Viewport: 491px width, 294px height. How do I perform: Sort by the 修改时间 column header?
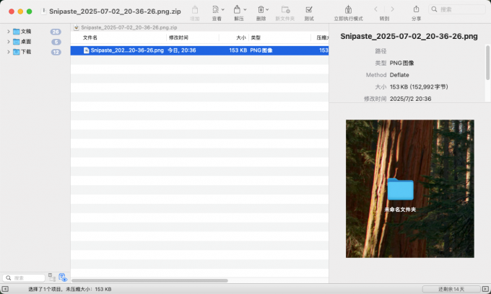(x=178, y=37)
